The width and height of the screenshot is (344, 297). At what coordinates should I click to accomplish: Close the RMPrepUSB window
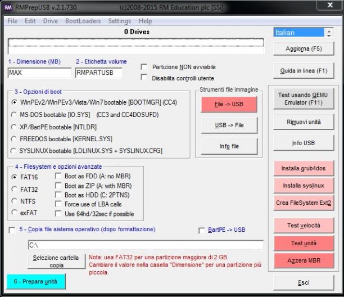coord(330,5)
